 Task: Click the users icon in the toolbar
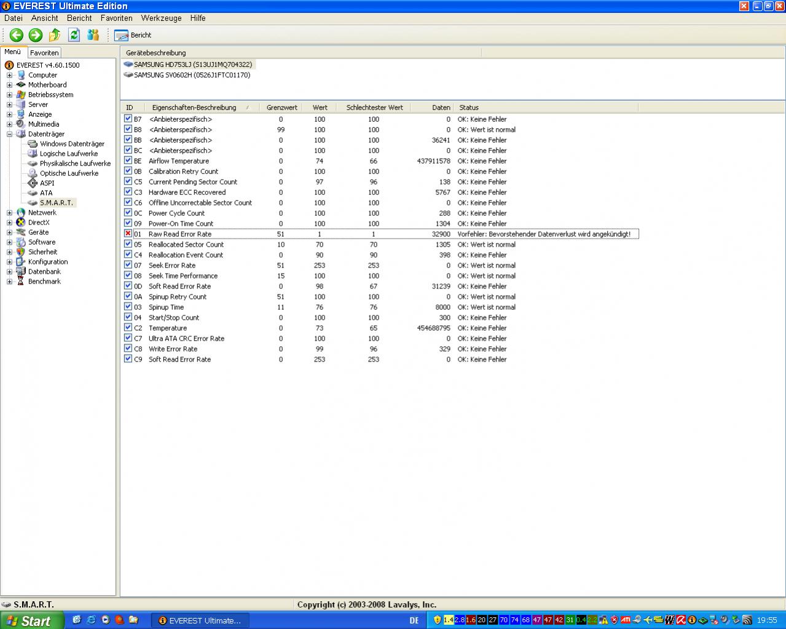93,35
